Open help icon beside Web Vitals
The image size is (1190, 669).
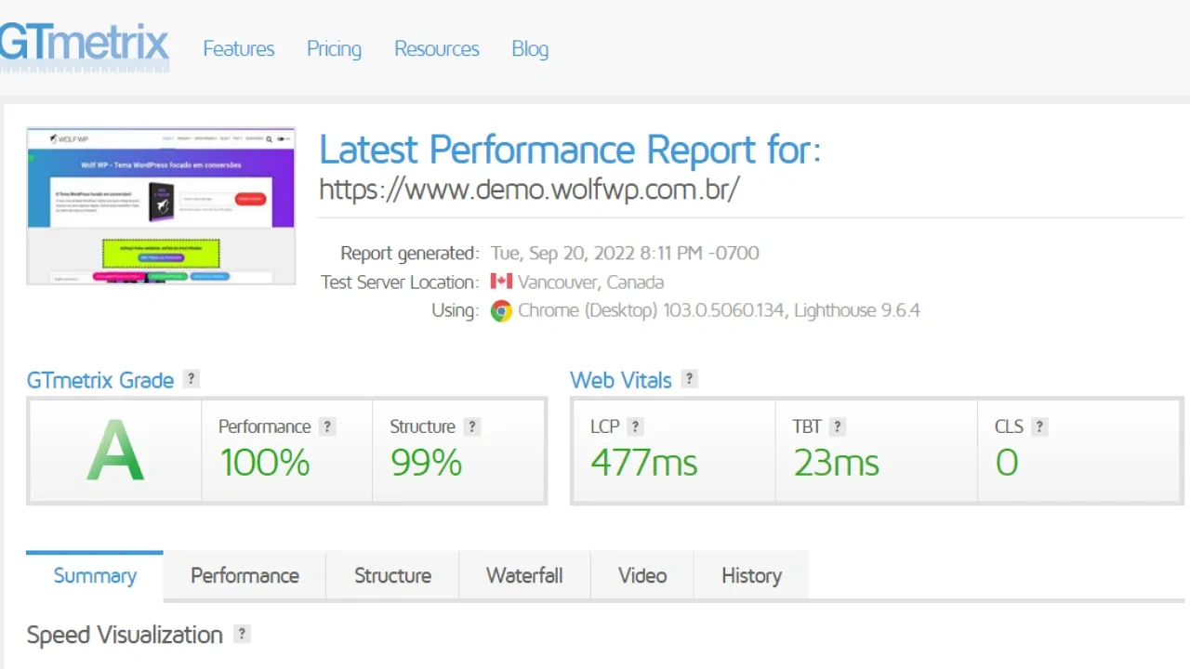[689, 379]
